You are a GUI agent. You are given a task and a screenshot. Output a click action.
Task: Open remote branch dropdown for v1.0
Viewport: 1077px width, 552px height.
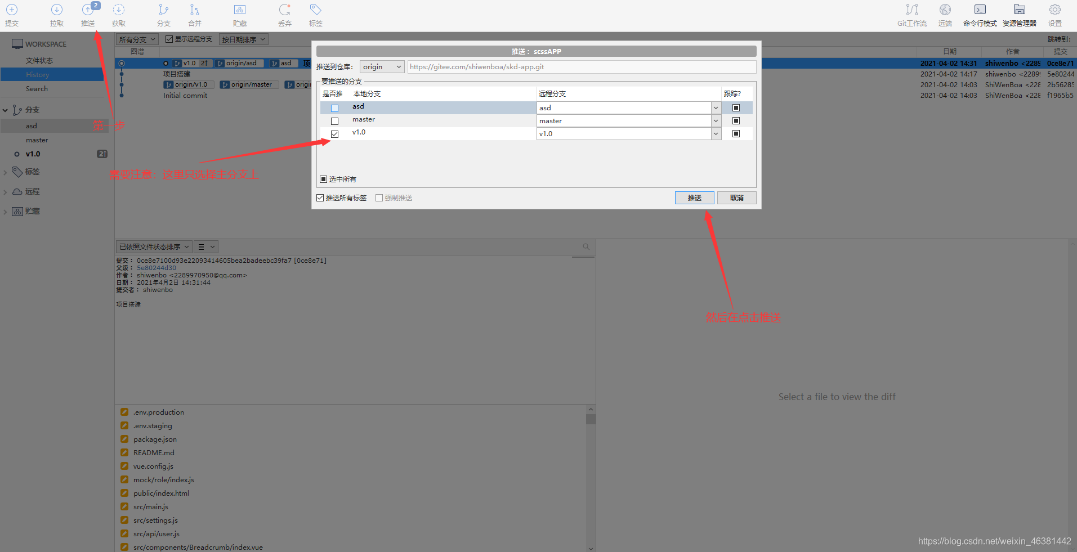716,133
